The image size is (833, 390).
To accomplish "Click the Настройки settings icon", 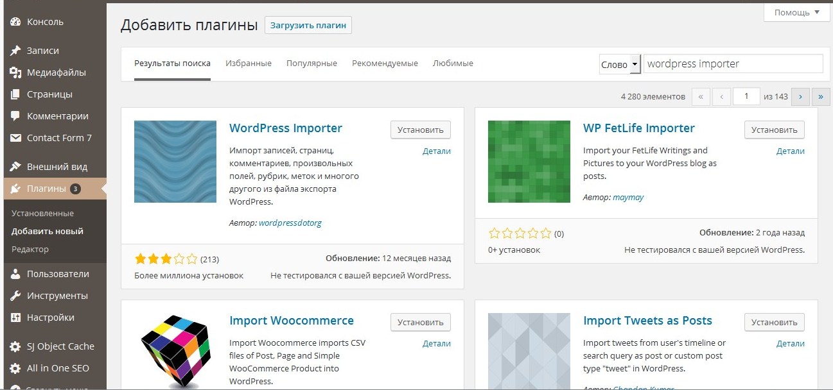I will pos(15,318).
